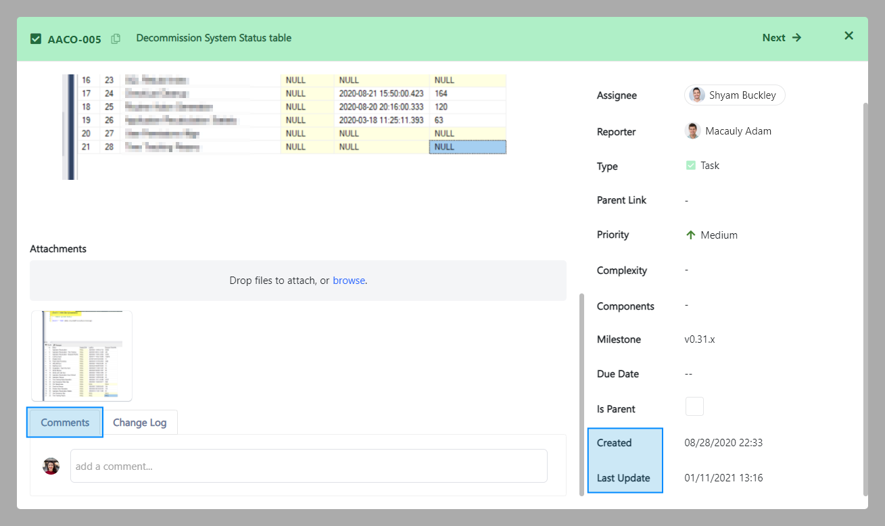This screenshot has width=885, height=526.
Task: Go to the Next issue
Action: [782, 38]
